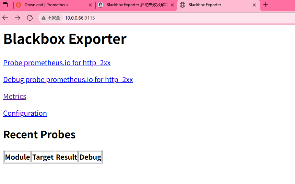Open Probe prometheus.io for http_2xx link
Image resolution: width=295 pixels, height=184 pixels.
point(57,63)
